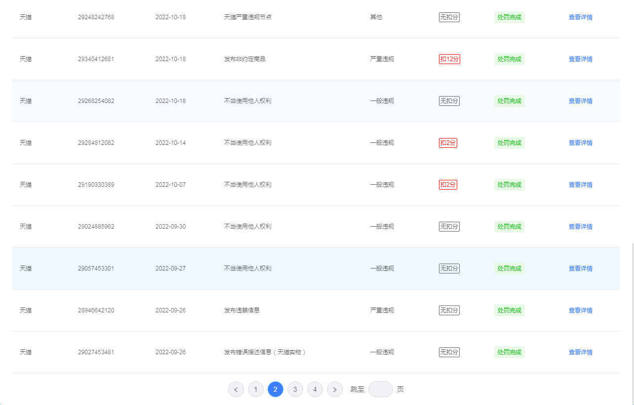The image size is (634, 405).
Task: Select current page 2 button
Action: point(276,389)
